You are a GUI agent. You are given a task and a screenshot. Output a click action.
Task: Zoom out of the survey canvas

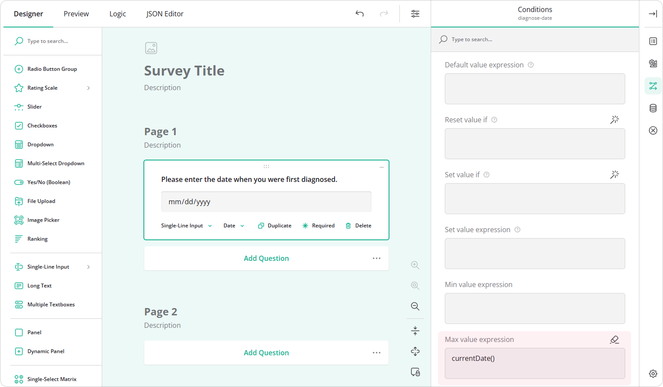415,306
